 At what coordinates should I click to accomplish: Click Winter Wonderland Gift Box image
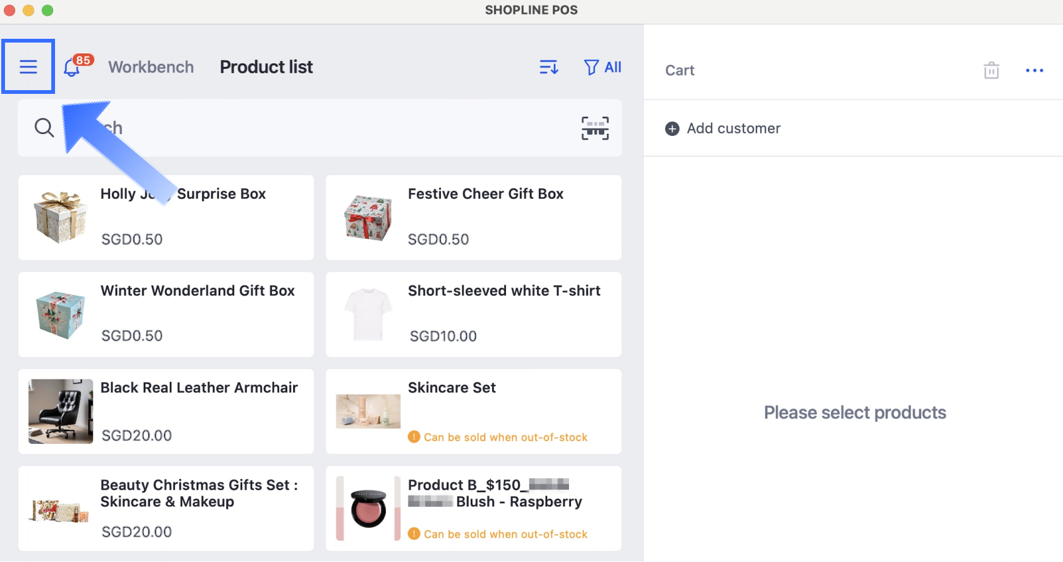[x=61, y=315]
